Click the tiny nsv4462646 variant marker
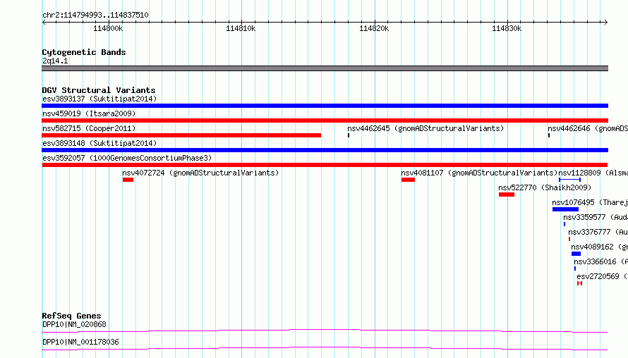This screenshot has height=358, width=628. (x=549, y=135)
